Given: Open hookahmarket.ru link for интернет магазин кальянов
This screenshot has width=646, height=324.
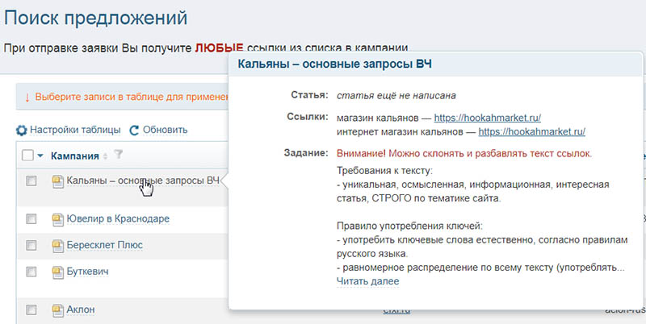Looking at the screenshot, I should point(531,131).
